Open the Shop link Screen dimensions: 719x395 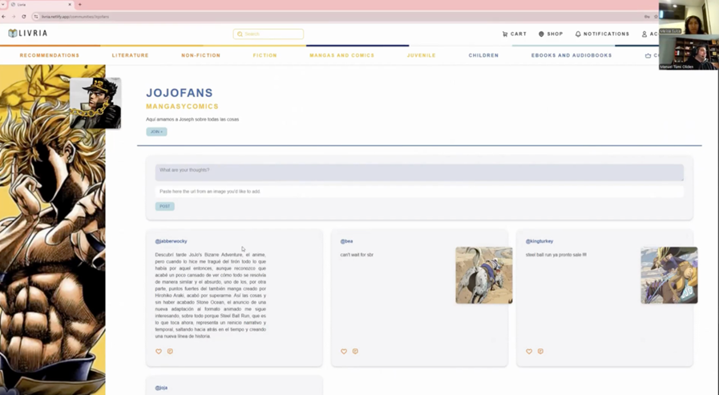[550, 34]
